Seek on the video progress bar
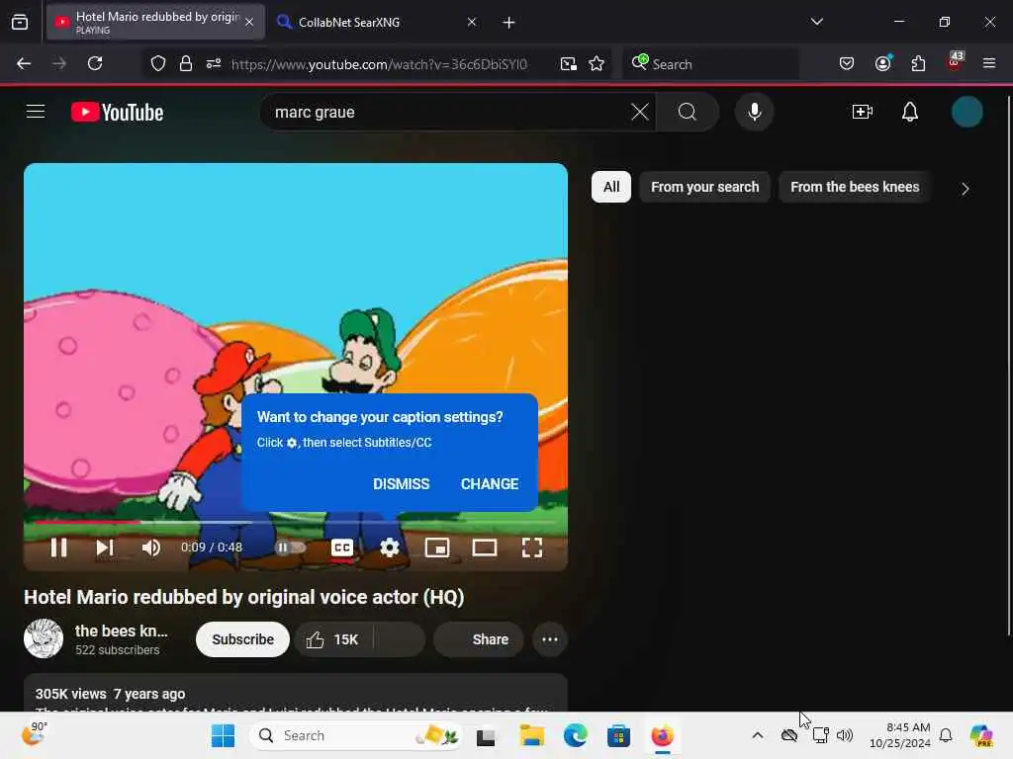The width and height of the screenshot is (1013, 759). point(296,522)
